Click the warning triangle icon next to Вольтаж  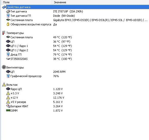[x=4, y=84]
